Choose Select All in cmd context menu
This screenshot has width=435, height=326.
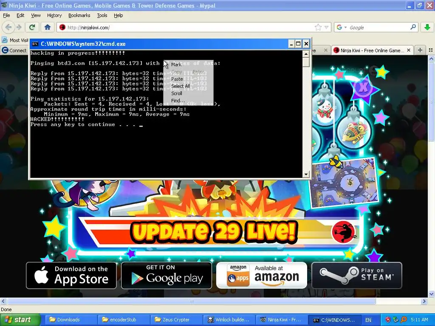click(189, 86)
